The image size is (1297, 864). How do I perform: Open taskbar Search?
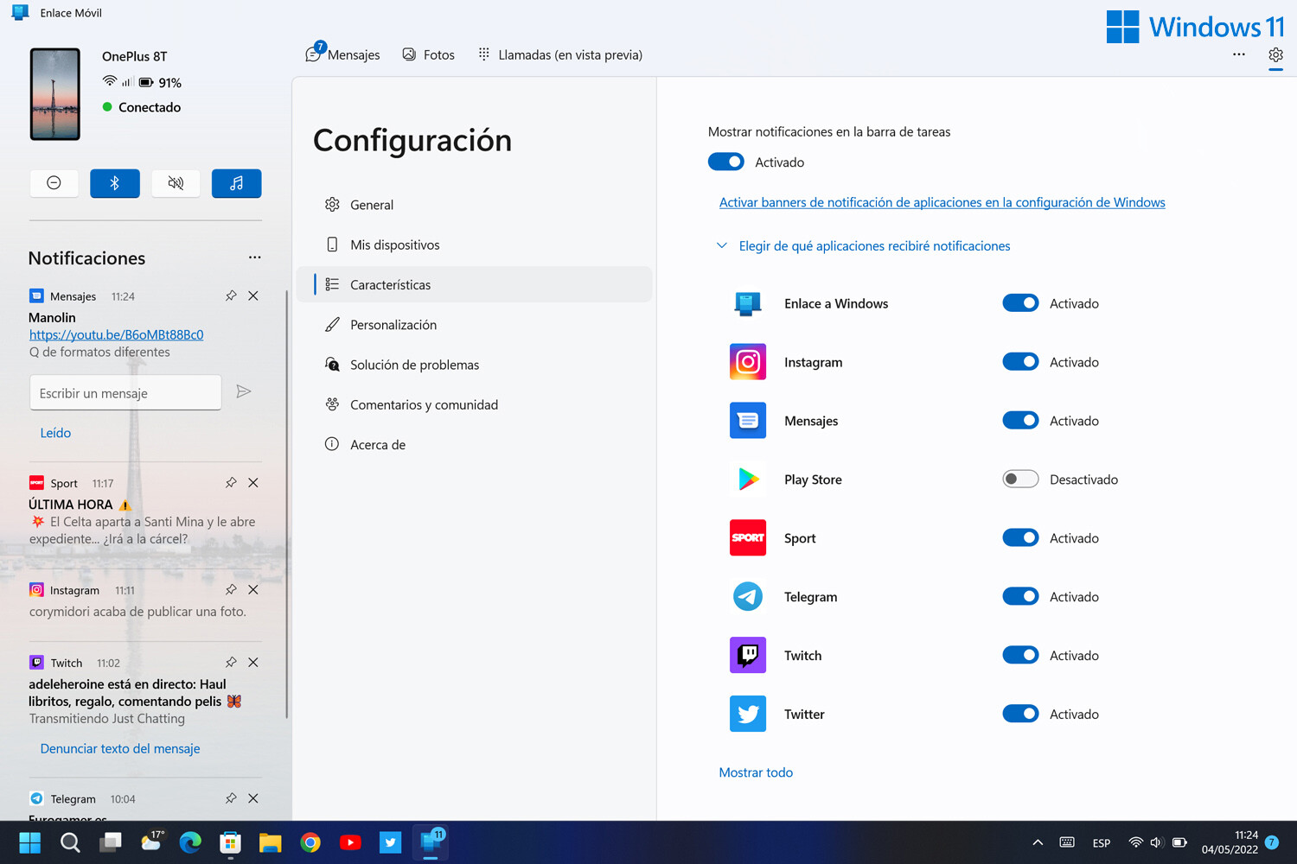[70, 842]
